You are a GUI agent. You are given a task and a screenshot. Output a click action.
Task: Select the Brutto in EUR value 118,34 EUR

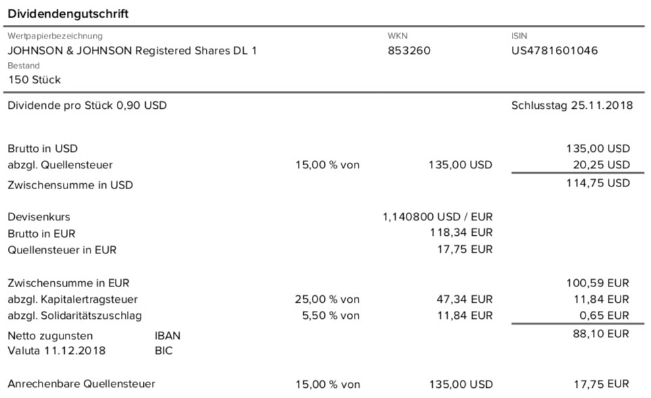[x=461, y=232]
